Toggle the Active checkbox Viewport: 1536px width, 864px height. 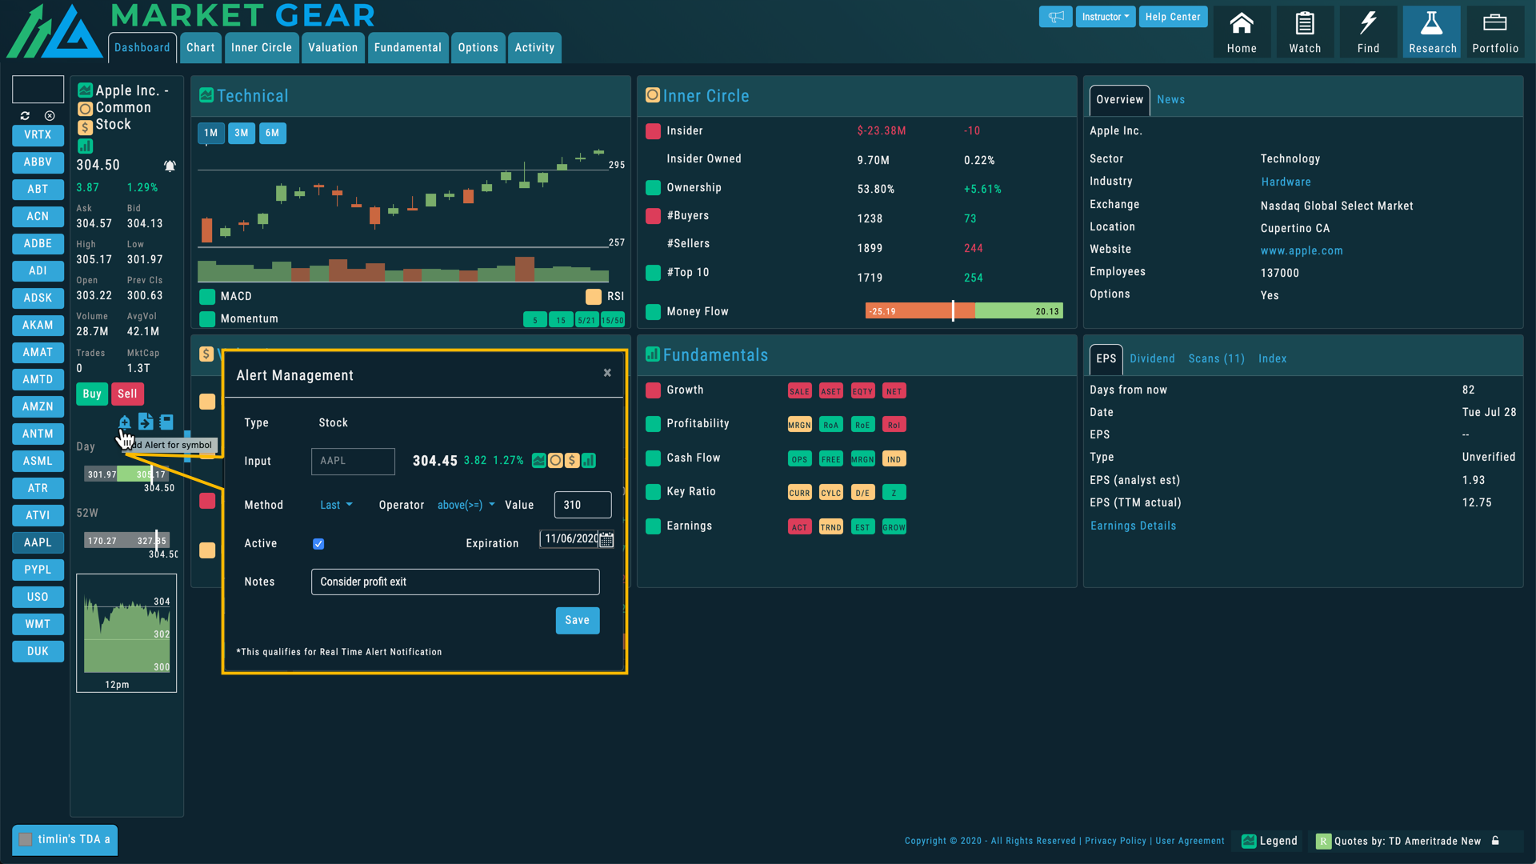318,544
